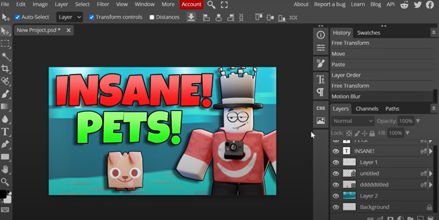Select the Spot Healing bandage tool

point(5,81)
